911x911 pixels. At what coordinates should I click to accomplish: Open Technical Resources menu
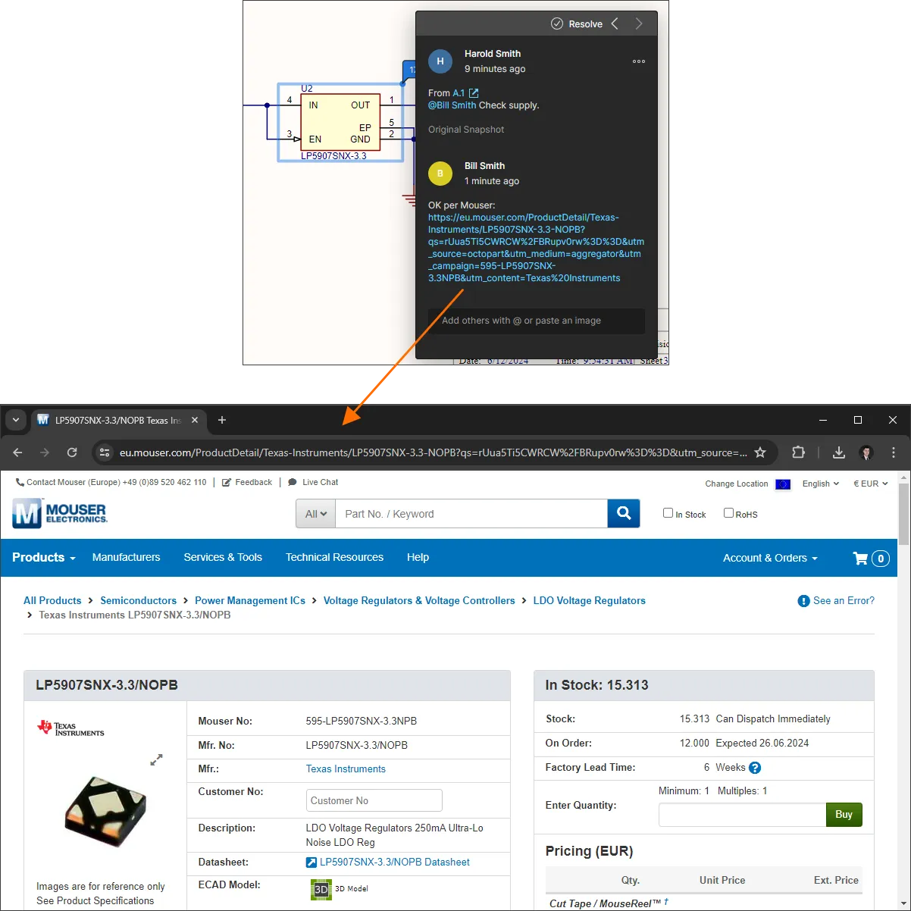click(x=334, y=557)
